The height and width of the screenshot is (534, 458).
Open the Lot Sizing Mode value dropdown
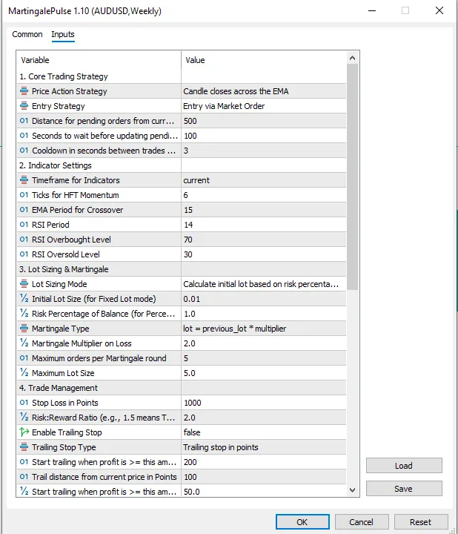point(264,284)
